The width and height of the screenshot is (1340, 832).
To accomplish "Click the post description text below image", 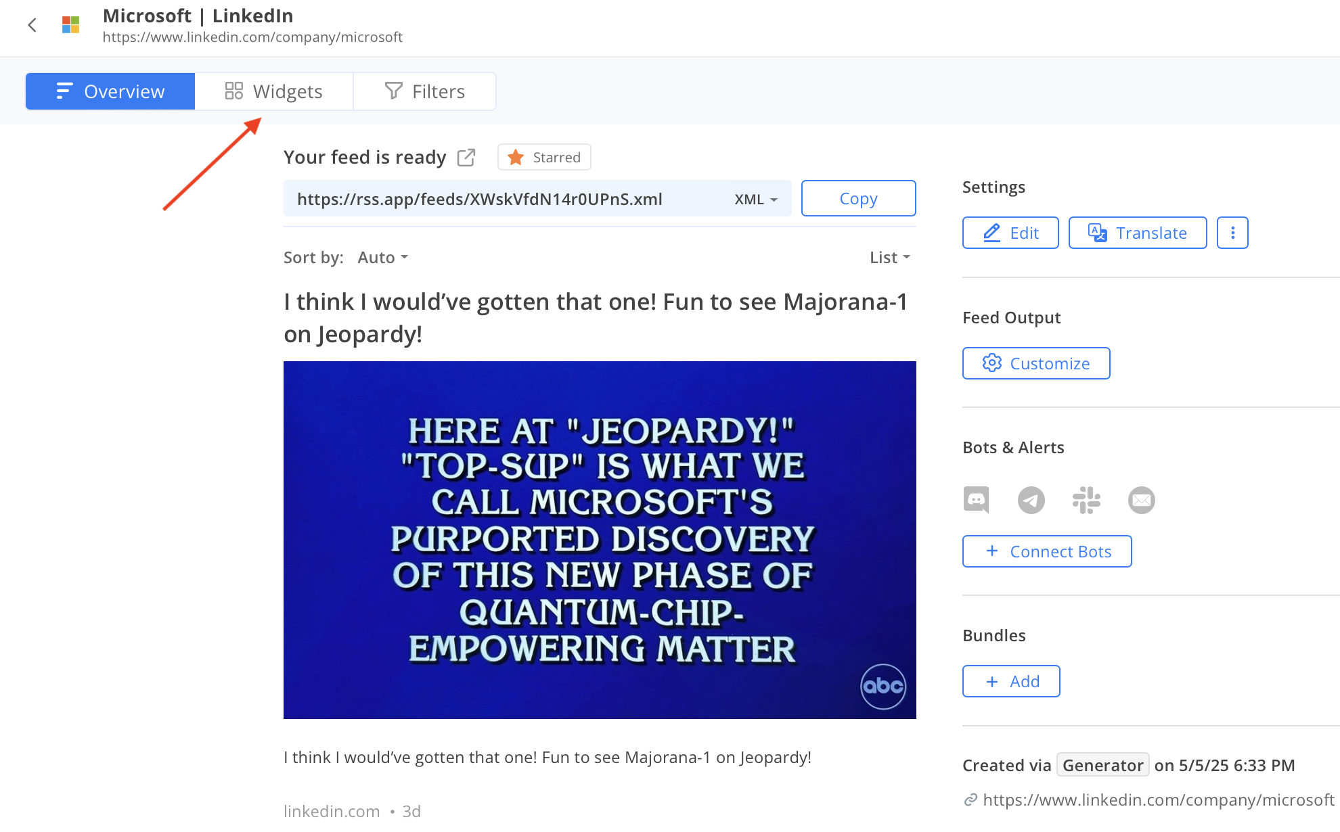I will [x=547, y=758].
